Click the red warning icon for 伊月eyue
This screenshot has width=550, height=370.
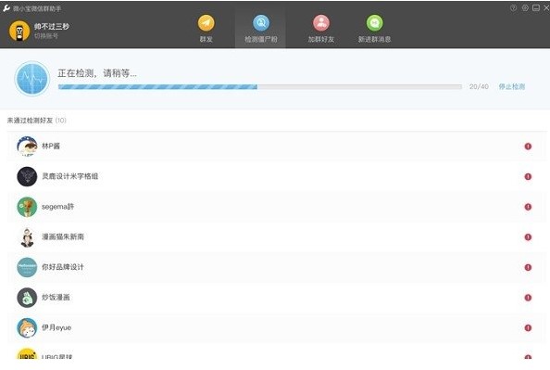tap(528, 327)
